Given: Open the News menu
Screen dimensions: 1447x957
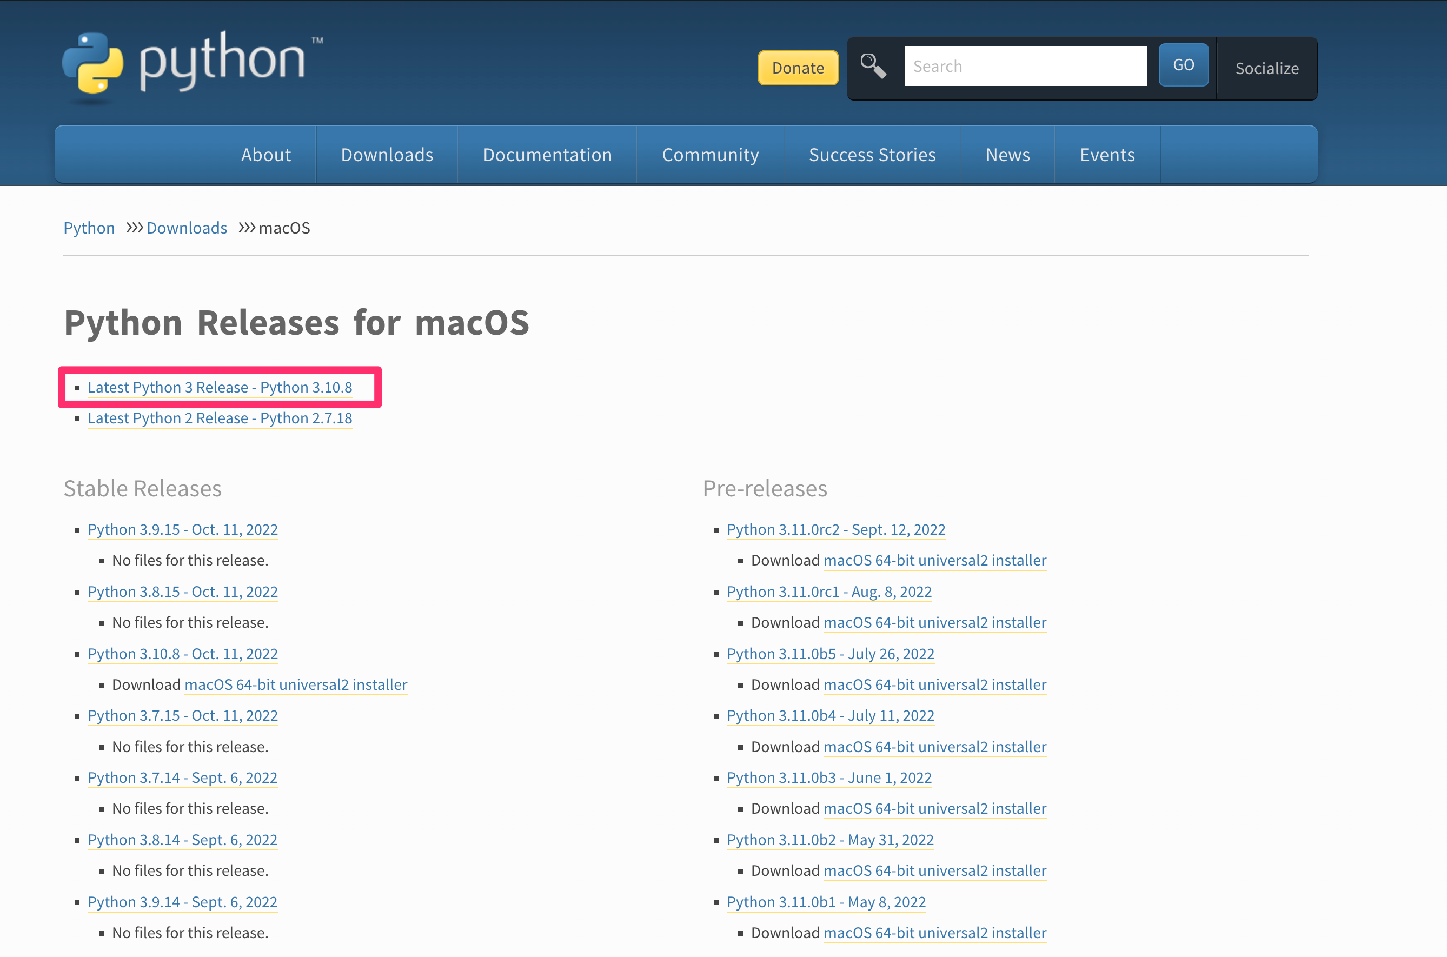Looking at the screenshot, I should (1007, 155).
